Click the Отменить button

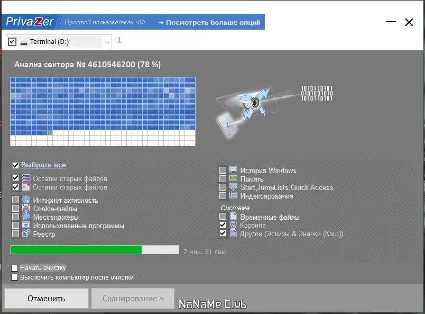(x=47, y=299)
